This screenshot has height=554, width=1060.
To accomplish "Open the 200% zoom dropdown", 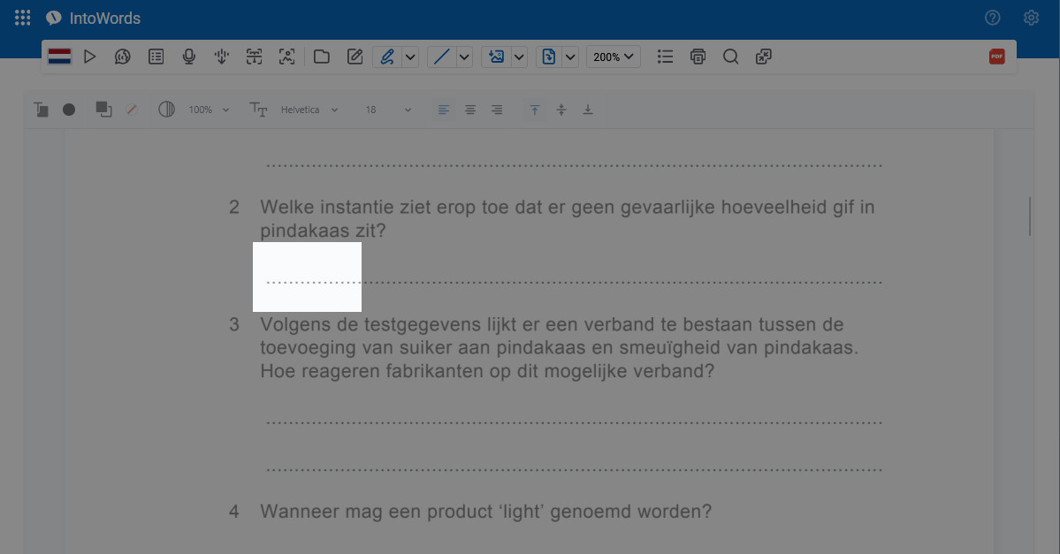I will click(x=614, y=57).
